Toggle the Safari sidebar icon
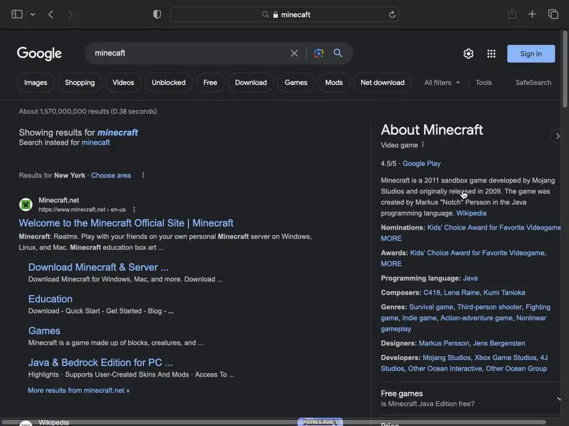This screenshot has height=426, width=569. [17, 14]
